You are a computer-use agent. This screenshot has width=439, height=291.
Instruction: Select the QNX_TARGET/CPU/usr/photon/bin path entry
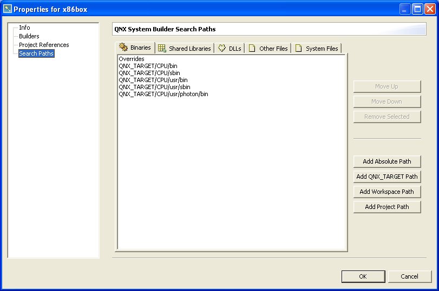click(x=163, y=94)
